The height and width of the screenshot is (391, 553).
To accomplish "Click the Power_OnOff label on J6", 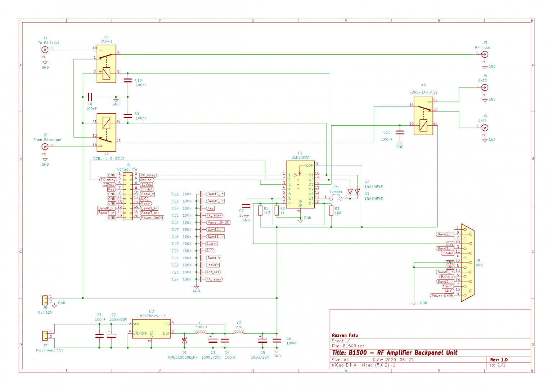I will tap(152, 217).
